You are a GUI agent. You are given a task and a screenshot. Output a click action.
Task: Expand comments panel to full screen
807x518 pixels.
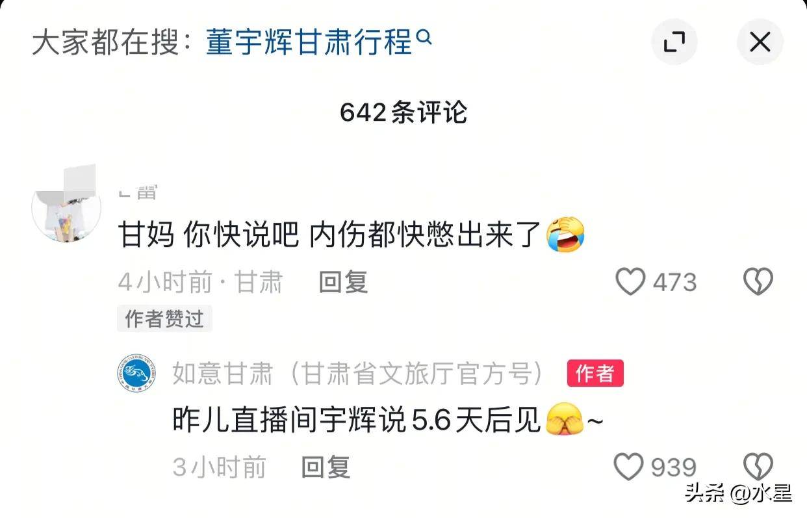tap(674, 43)
